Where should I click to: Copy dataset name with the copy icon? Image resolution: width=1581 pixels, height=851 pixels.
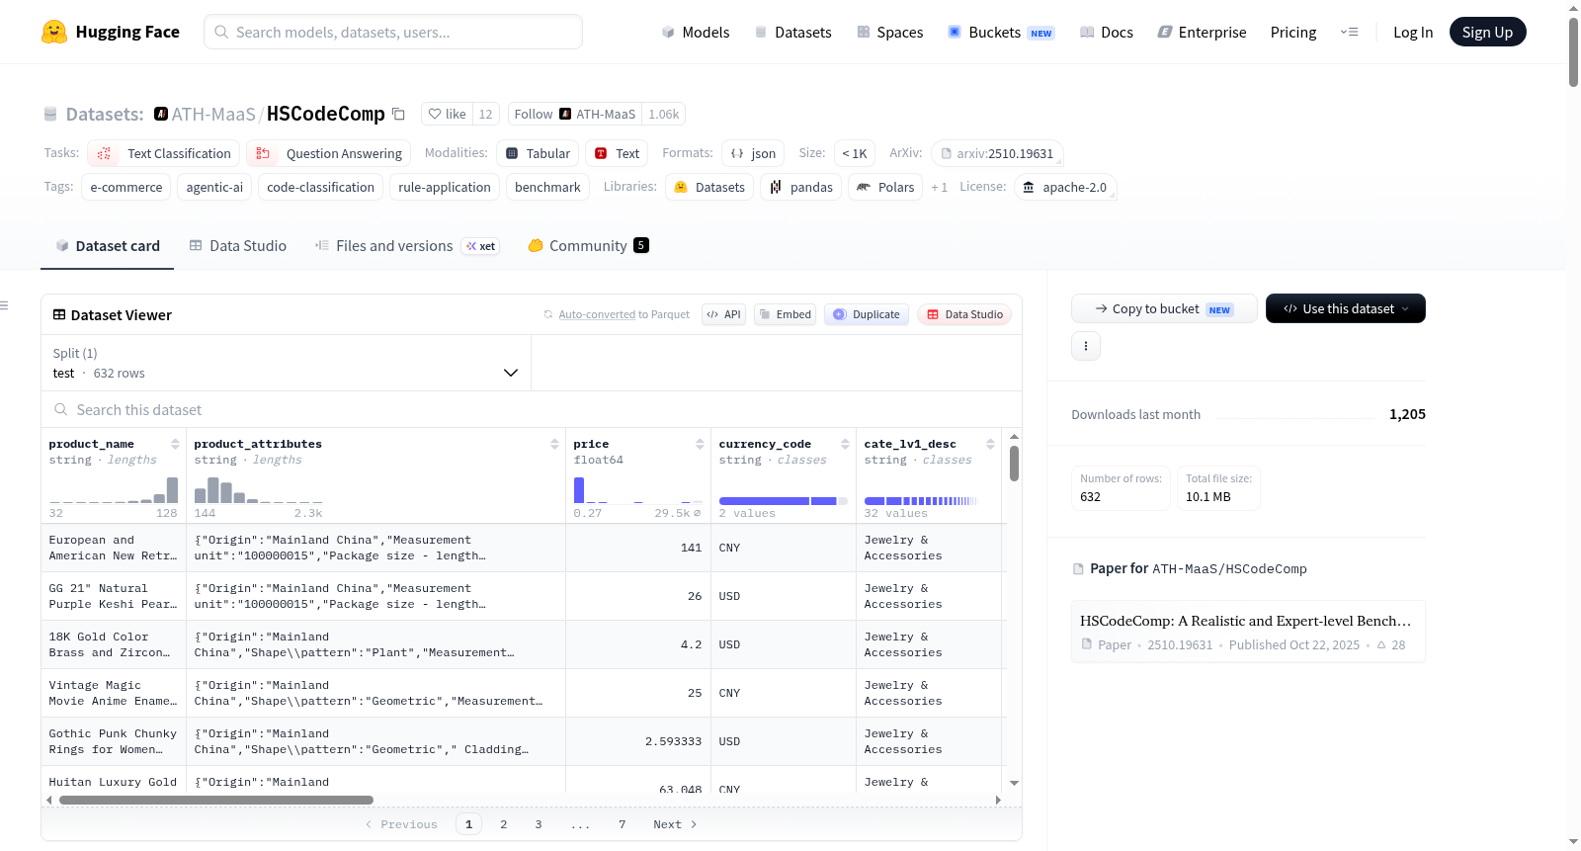398,114
